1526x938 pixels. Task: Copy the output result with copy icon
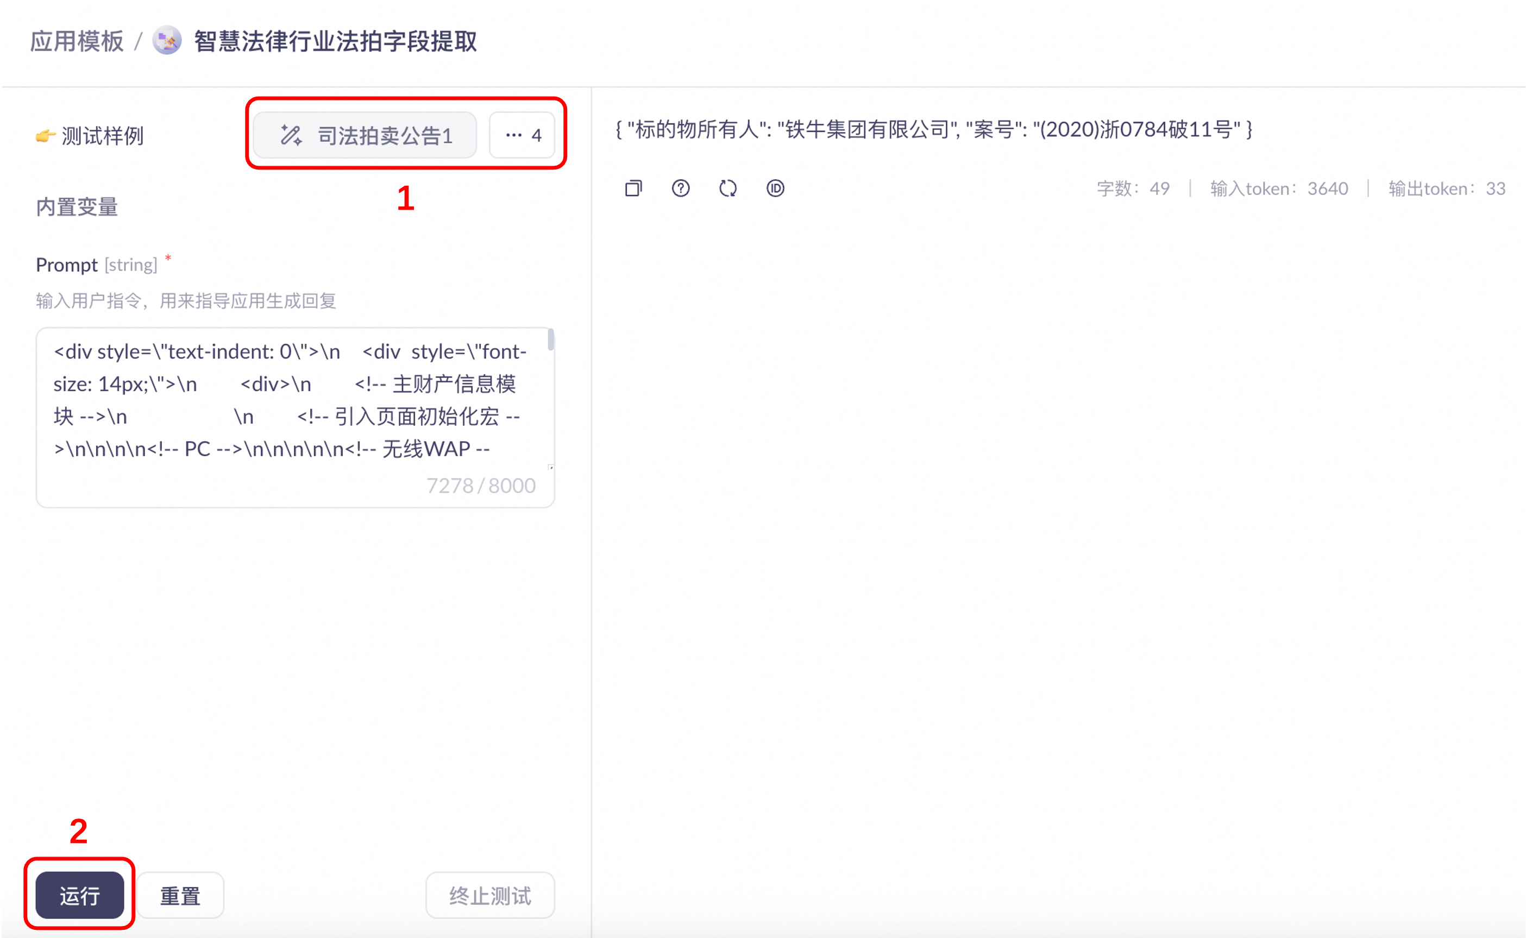(x=633, y=188)
